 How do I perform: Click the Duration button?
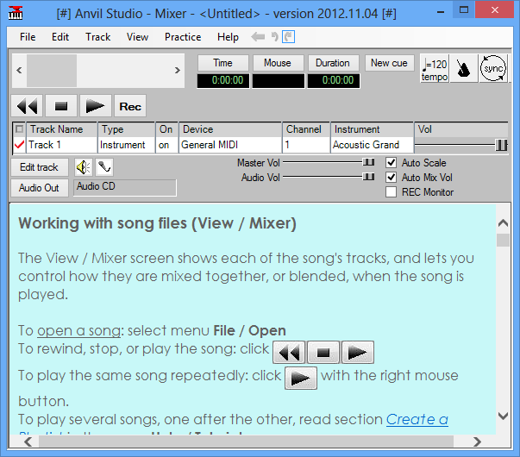point(333,63)
